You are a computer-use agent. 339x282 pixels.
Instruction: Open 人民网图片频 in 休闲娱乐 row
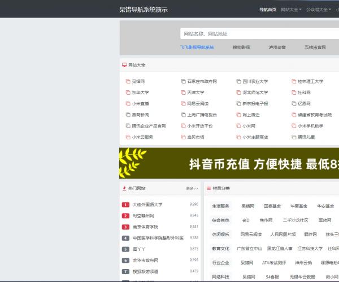coord(283,234)
